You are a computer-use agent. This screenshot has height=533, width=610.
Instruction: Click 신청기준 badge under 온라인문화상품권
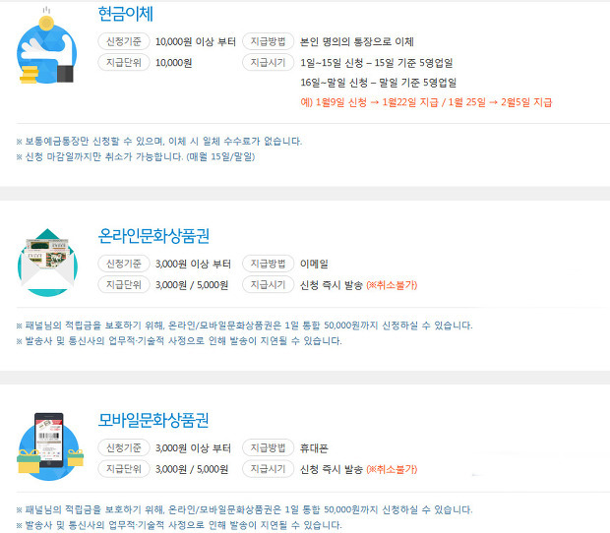pos(124,264)
